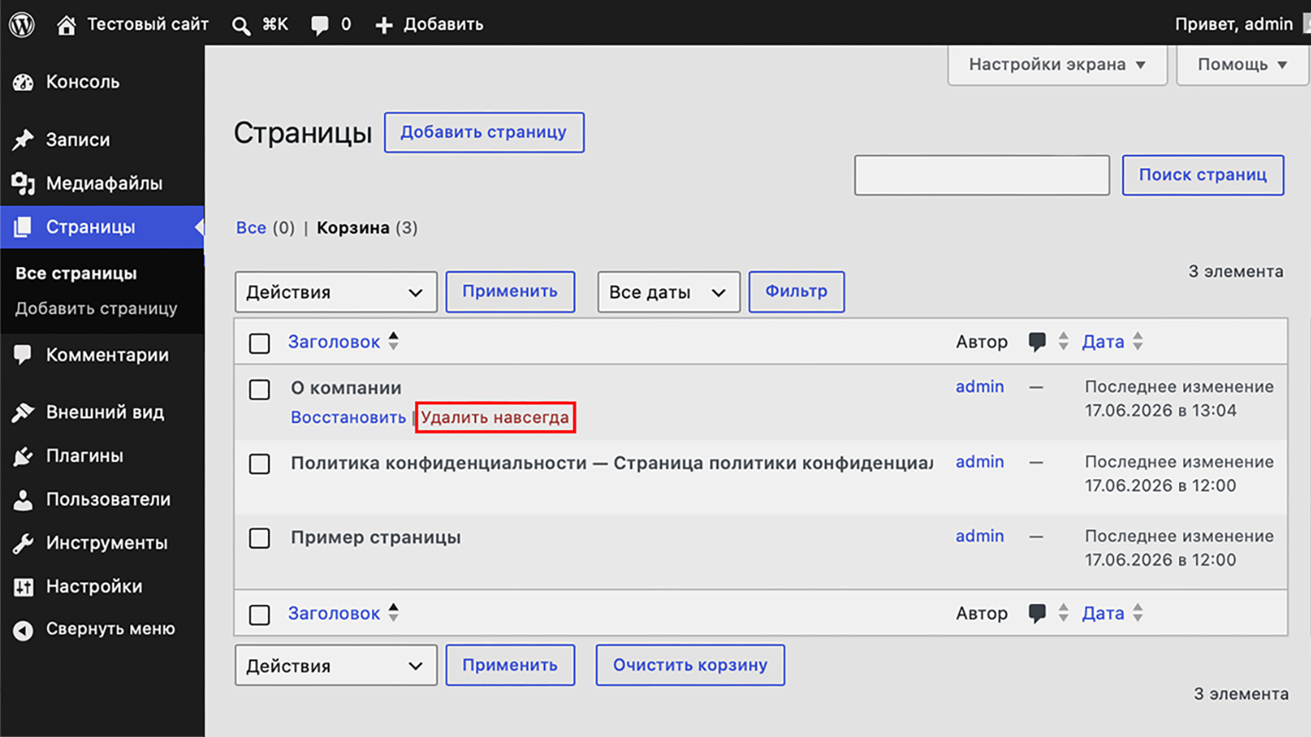Expand the Настройки экрана panel

(1057, 65)
